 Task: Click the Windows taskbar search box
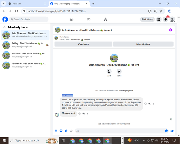pos(34,140)
